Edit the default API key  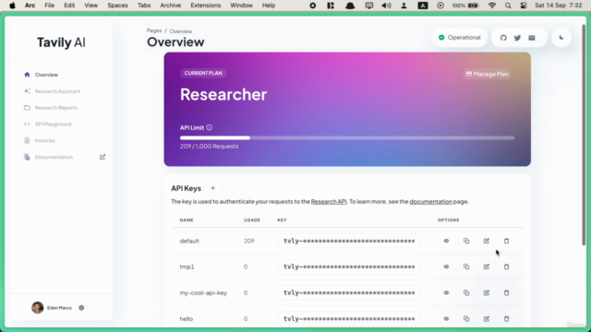[487, 241]
